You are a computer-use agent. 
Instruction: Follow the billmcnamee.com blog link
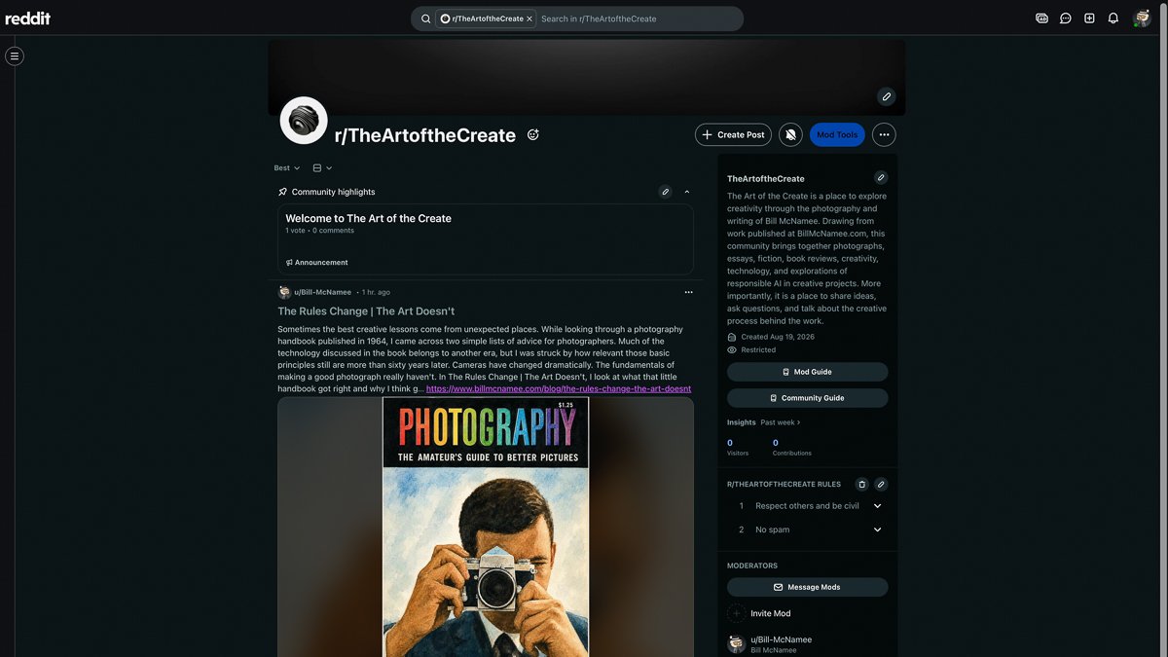coord(559,388)
